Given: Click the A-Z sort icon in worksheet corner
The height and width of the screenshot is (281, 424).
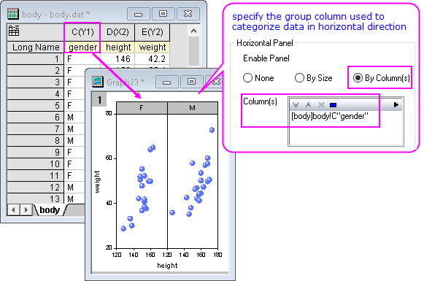Looking at the screenshot, I should (x=14, y=31).
